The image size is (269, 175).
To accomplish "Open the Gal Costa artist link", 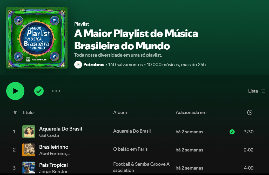I will tap(49, 135).
